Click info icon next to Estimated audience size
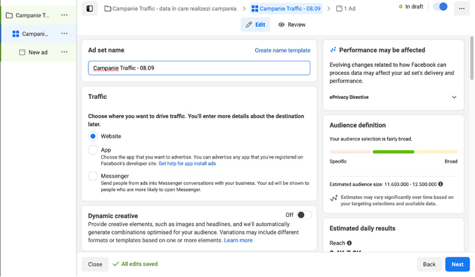 pos(440,184)
